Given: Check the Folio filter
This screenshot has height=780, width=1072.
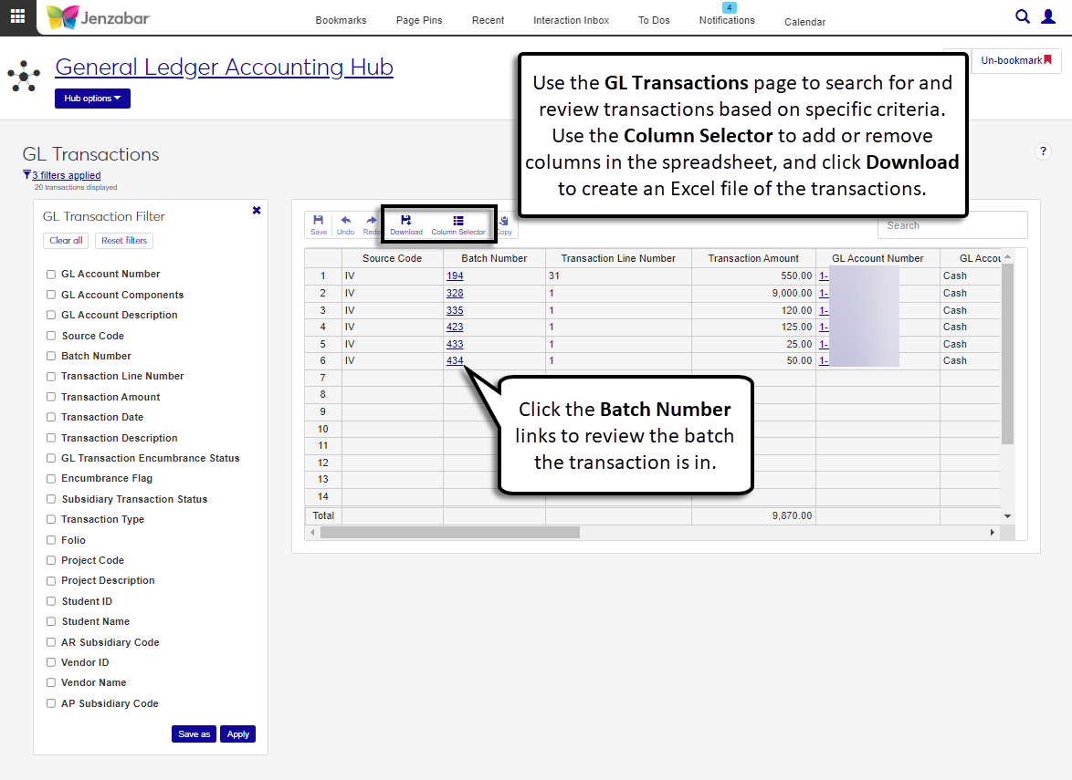Looking at the screenshot, I should coord(50,539).
